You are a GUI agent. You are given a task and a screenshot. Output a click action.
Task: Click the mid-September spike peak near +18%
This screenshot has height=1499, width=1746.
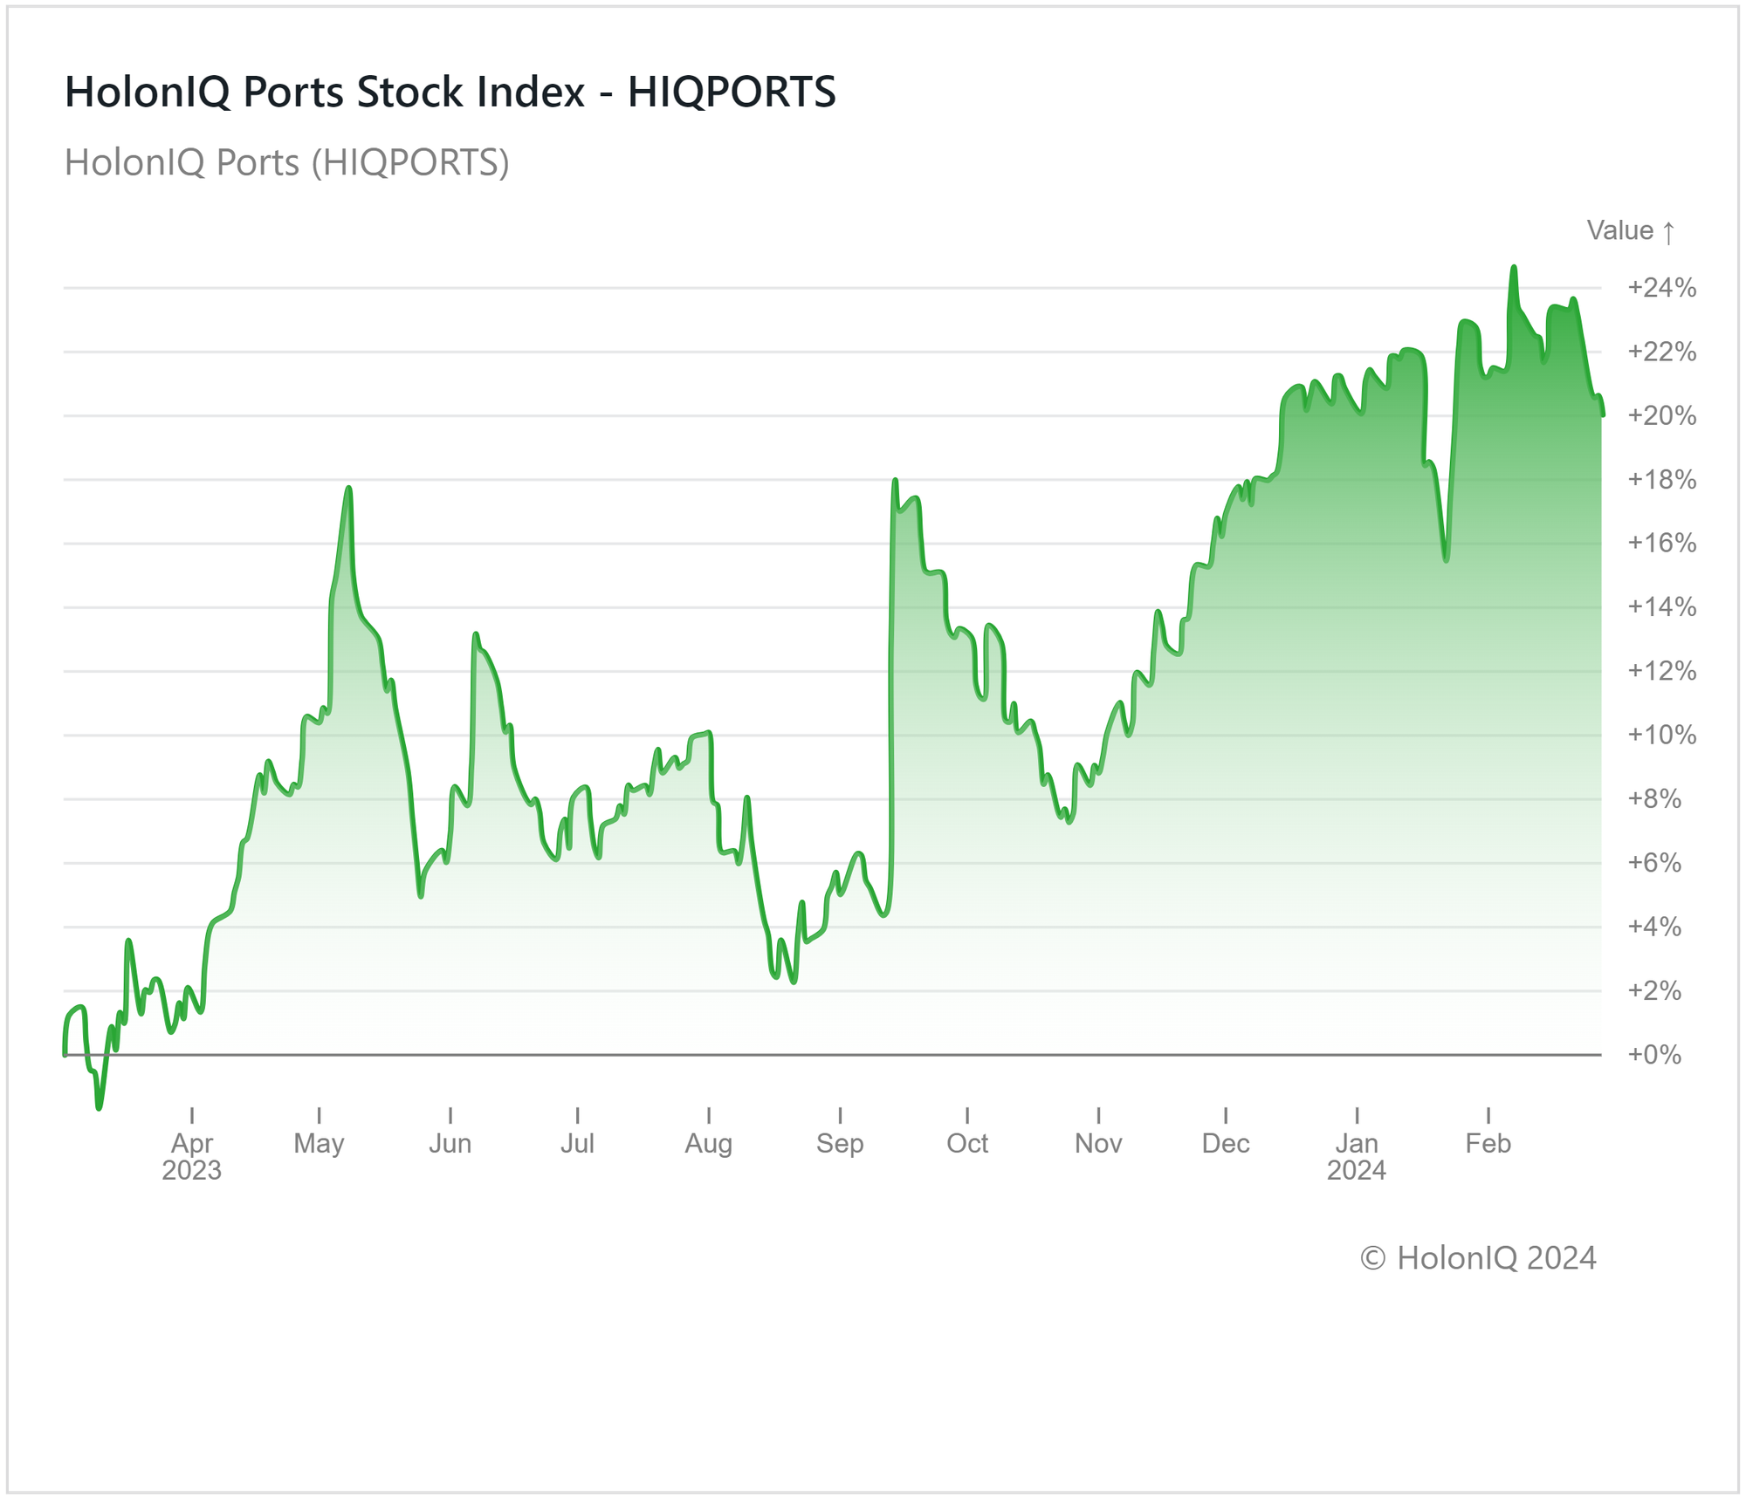895,481
